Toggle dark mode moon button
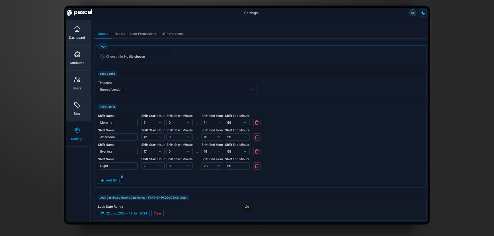This screenshot has height=236, width=494. [x=423, y=13]
